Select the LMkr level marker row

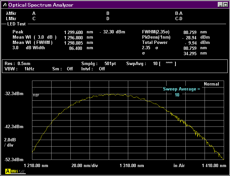point(11,18)
